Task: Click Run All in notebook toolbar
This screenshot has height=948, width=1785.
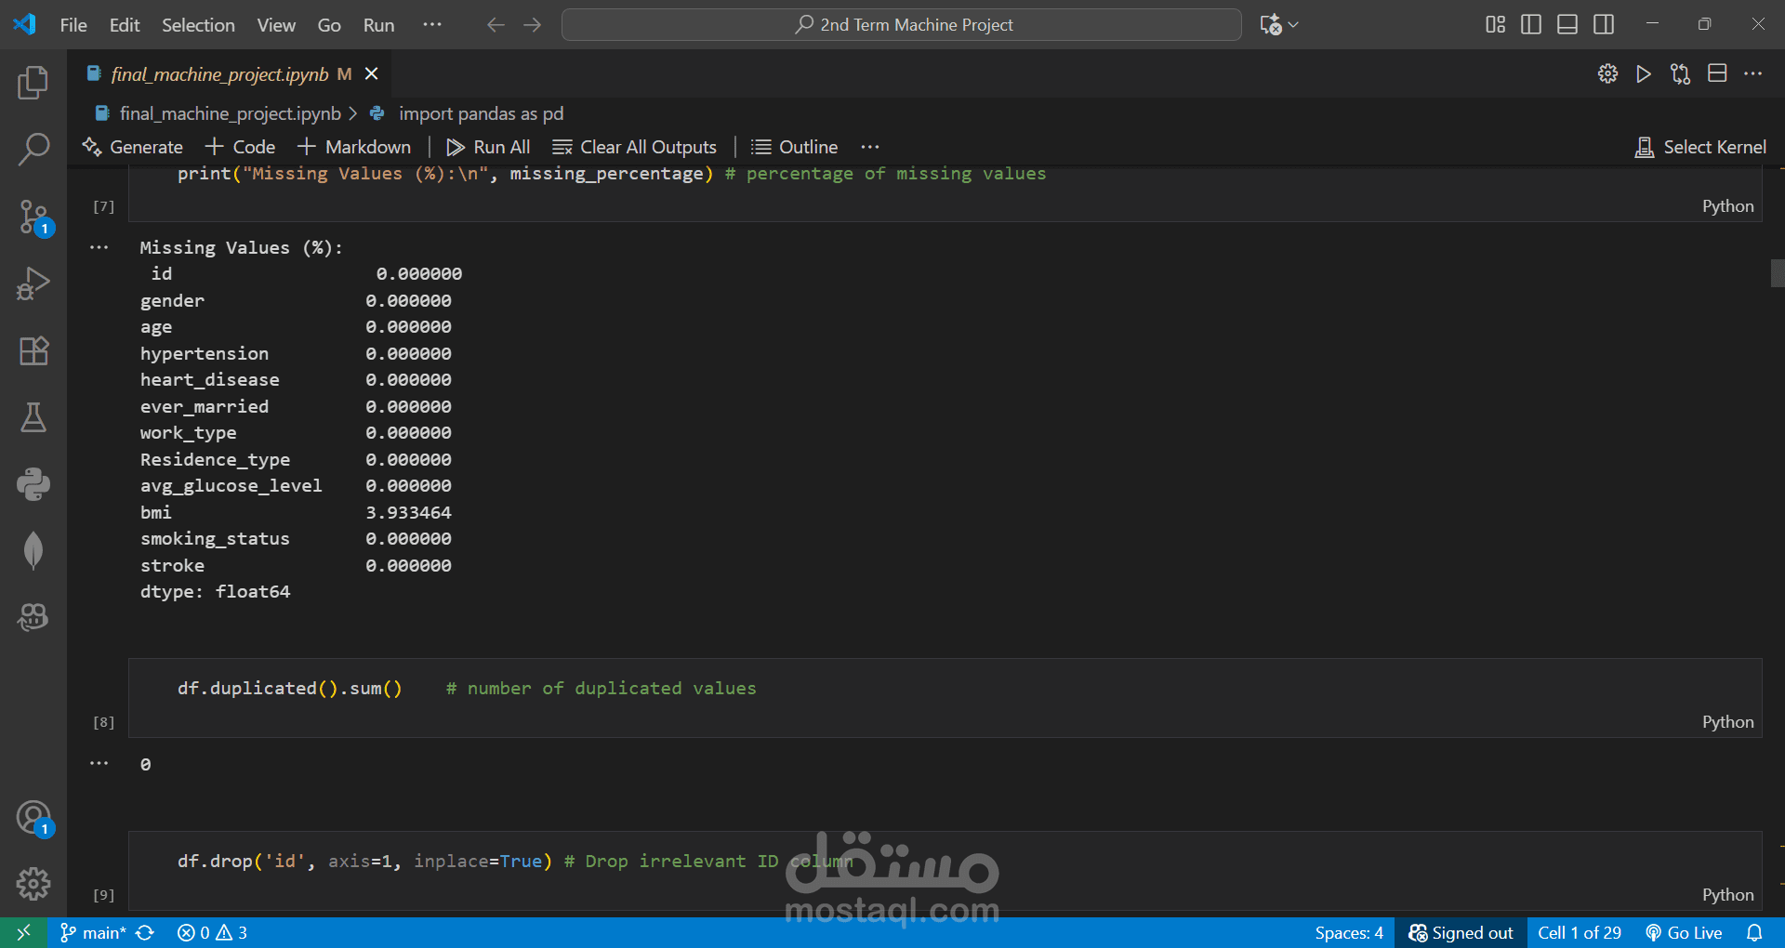Action: 488,147
